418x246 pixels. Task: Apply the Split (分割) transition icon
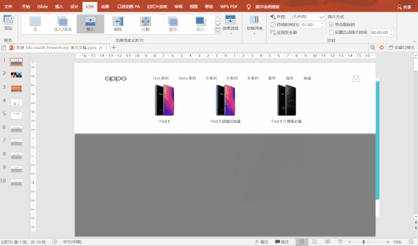tap(145, 24)
